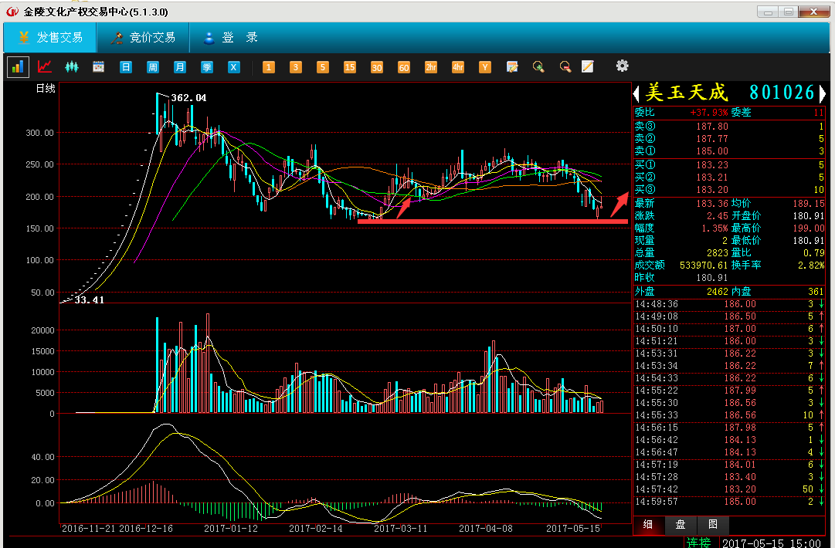Switch to the 盘 tab
Viewport: 835px width, 548px height.
(x=681, y=525)
